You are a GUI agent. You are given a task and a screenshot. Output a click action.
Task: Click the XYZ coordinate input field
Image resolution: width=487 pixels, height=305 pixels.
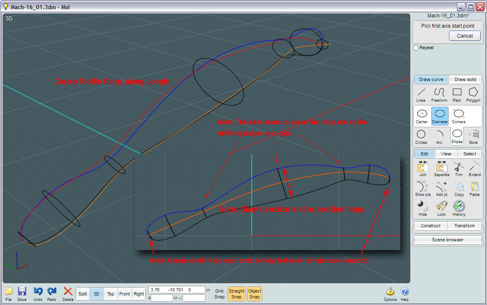[177, 290]
